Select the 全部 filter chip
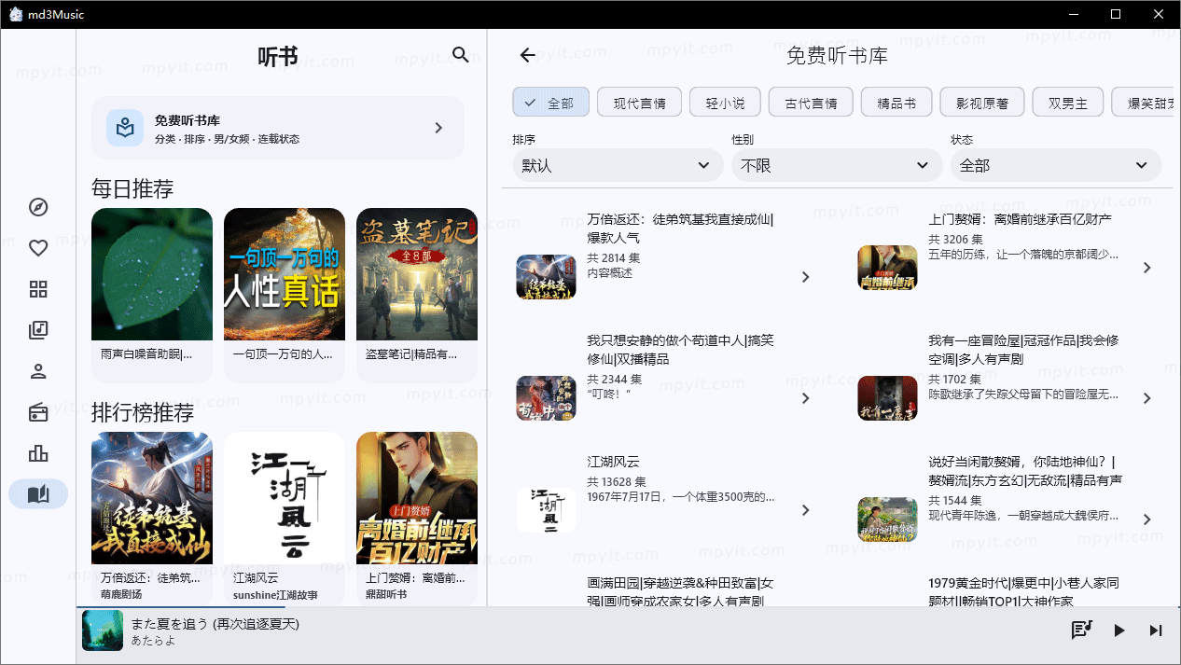This screenshot has width=1181, height=665. pyautogui.click(x=550, y=103)
